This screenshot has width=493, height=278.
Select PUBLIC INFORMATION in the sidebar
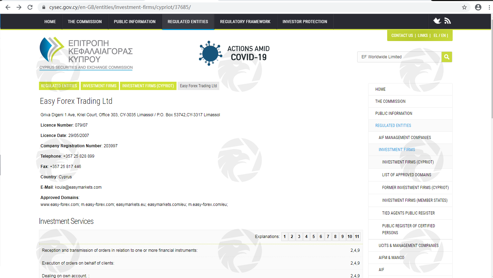[x=410, y=113]
